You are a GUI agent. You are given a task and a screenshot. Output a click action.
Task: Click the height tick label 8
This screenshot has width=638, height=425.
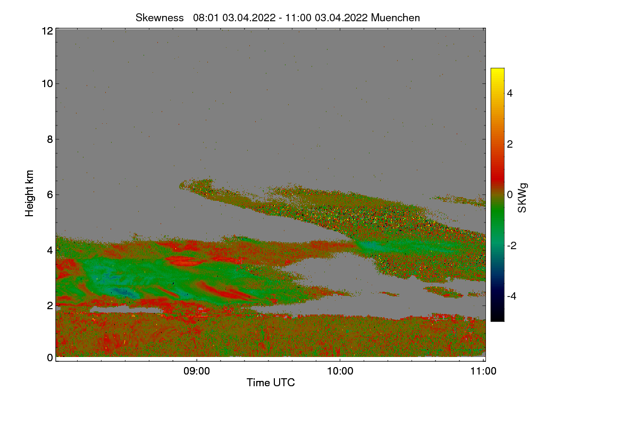click(x=50, y=139)
